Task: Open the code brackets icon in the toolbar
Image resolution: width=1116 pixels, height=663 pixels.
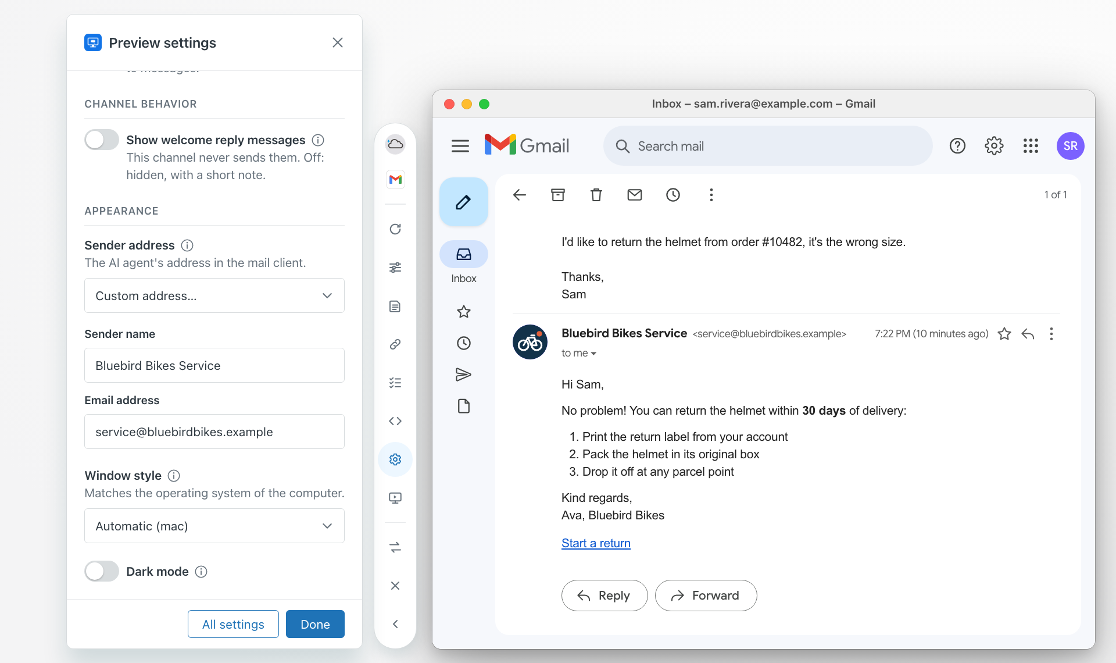Action: click(395, 421)
